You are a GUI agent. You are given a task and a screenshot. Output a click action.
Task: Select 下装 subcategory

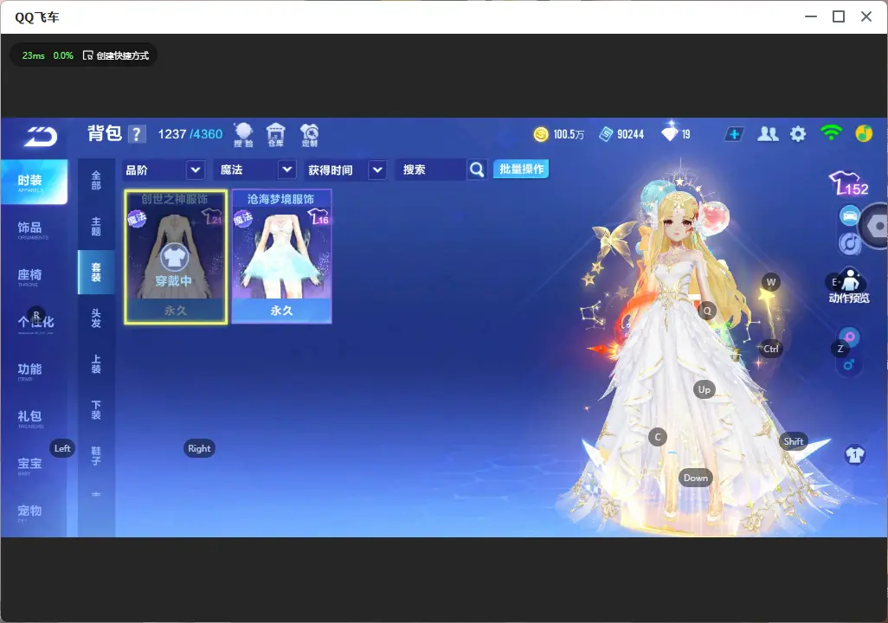pyautogui.click(x=96, y=410)
